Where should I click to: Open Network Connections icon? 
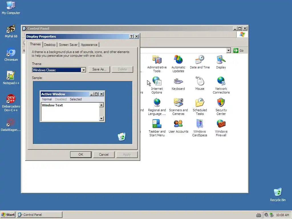[221, 85]
